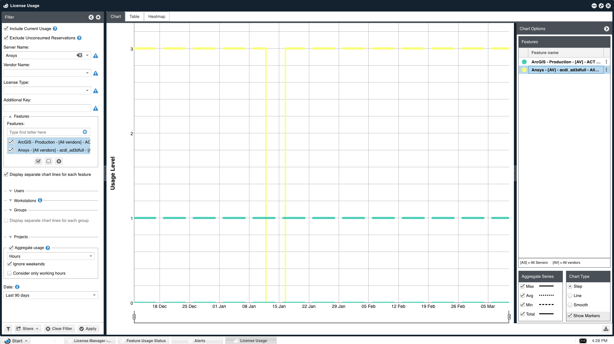Click the Clear Filter button
The image size is (614, 344).
point(59,329)
